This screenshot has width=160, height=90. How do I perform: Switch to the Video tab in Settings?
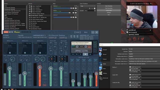(104, 68)
